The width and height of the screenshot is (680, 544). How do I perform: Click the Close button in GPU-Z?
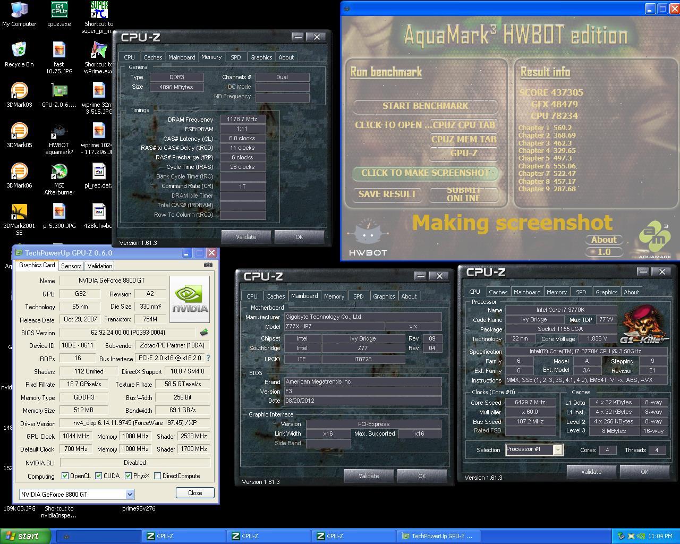[195, 492]
